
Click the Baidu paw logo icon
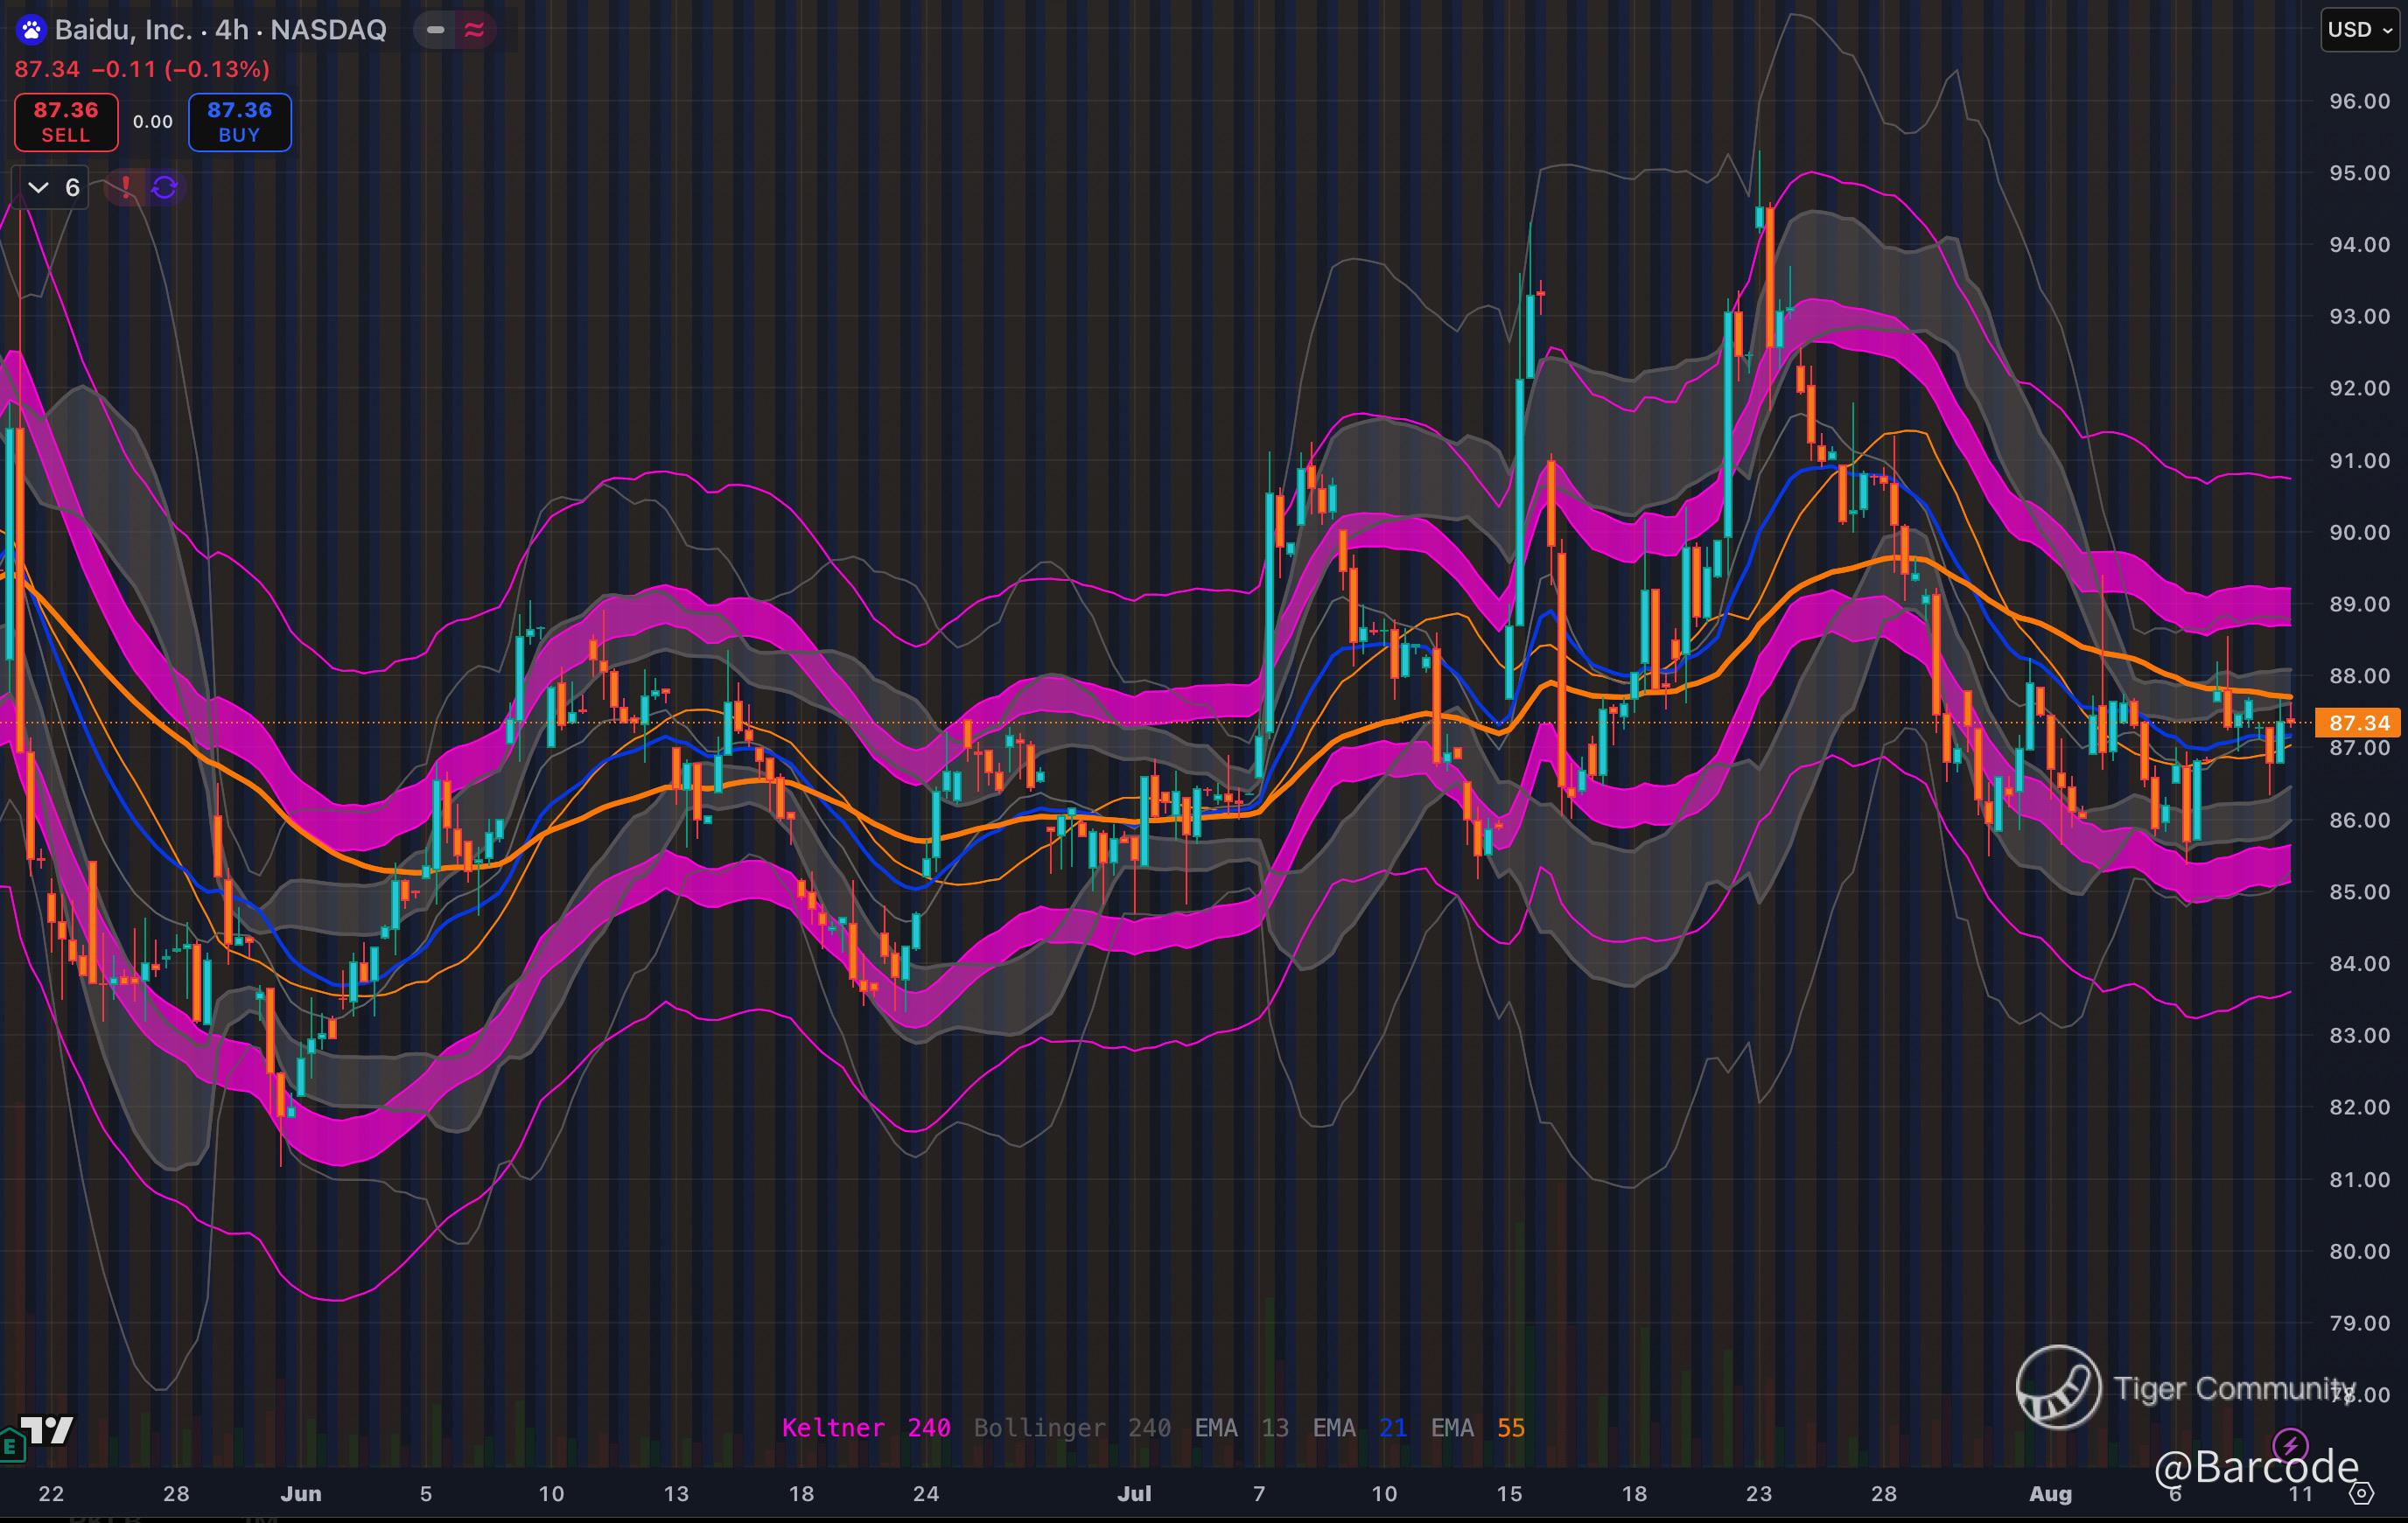(x=31, y=30)
